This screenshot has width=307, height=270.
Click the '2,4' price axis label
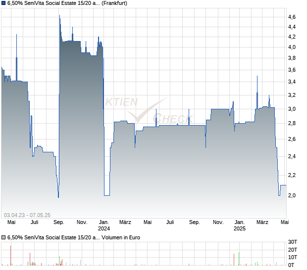click(292, 156)
